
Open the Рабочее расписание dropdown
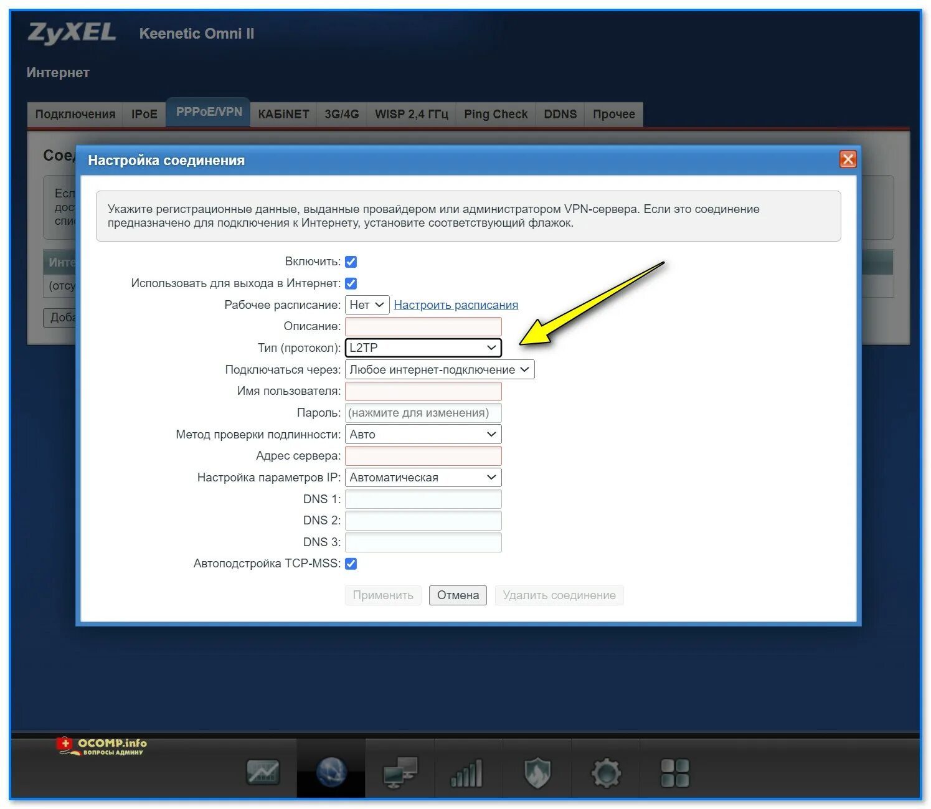point(367,305)
